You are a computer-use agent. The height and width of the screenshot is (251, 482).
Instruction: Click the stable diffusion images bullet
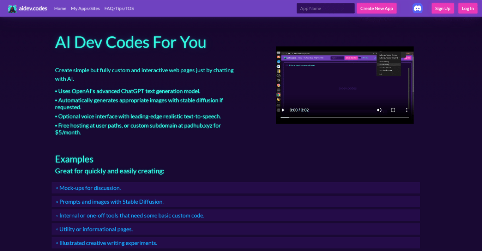(139, 104)
